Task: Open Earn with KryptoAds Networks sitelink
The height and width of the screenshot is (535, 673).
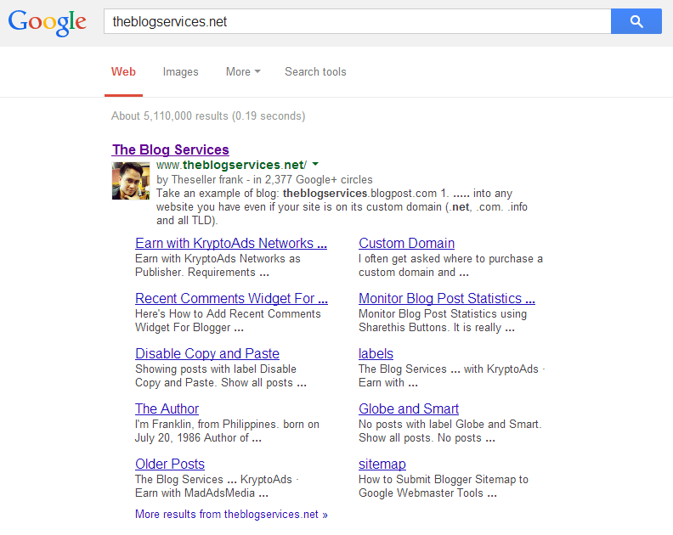Action: pyautogui.click(x=231, y=243)
